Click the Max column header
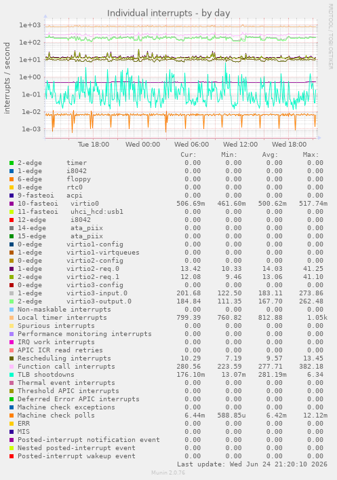337x480 pixels. coord(311,155)
